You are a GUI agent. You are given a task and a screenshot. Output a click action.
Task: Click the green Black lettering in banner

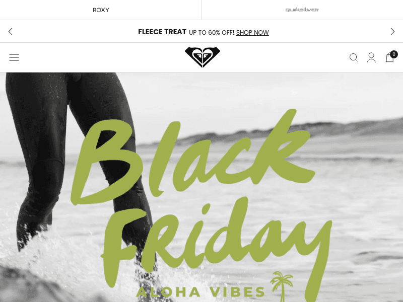point(193,157)
